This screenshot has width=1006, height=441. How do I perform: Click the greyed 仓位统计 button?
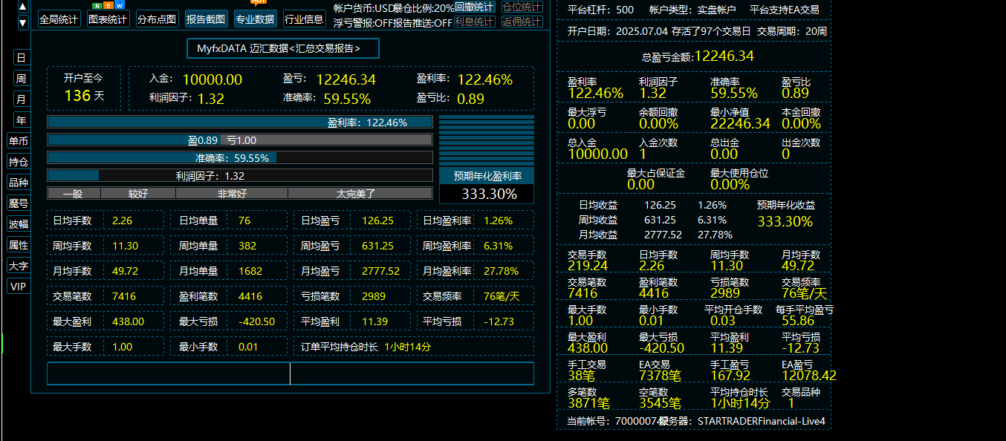click(x=522, y=7)
